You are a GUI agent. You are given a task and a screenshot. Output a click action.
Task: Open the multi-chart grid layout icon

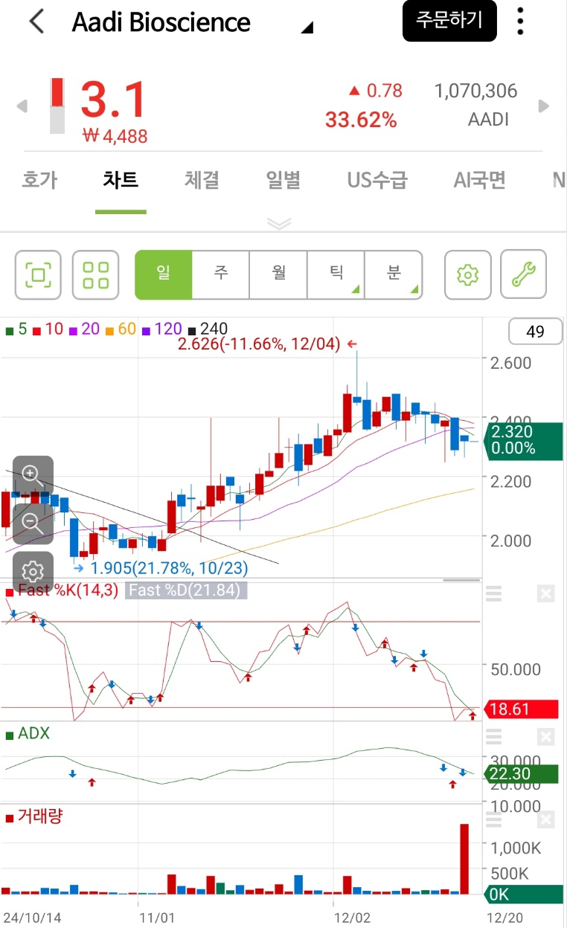(x=95, y=275)
